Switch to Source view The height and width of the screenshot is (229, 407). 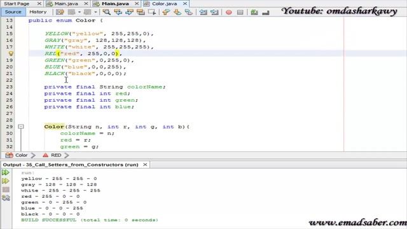[13, 12]
